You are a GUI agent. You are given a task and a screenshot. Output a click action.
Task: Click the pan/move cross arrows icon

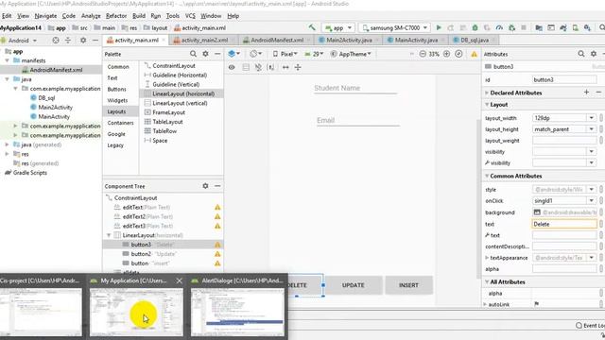point(298,67)
